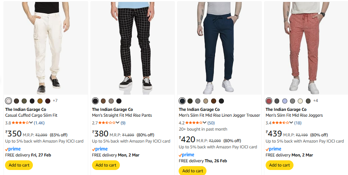The image size is (348, 175).
Task: Add the ₹380 Straight Fit Pants to cart
Action: pyautogui.click(x=106, y=165)
